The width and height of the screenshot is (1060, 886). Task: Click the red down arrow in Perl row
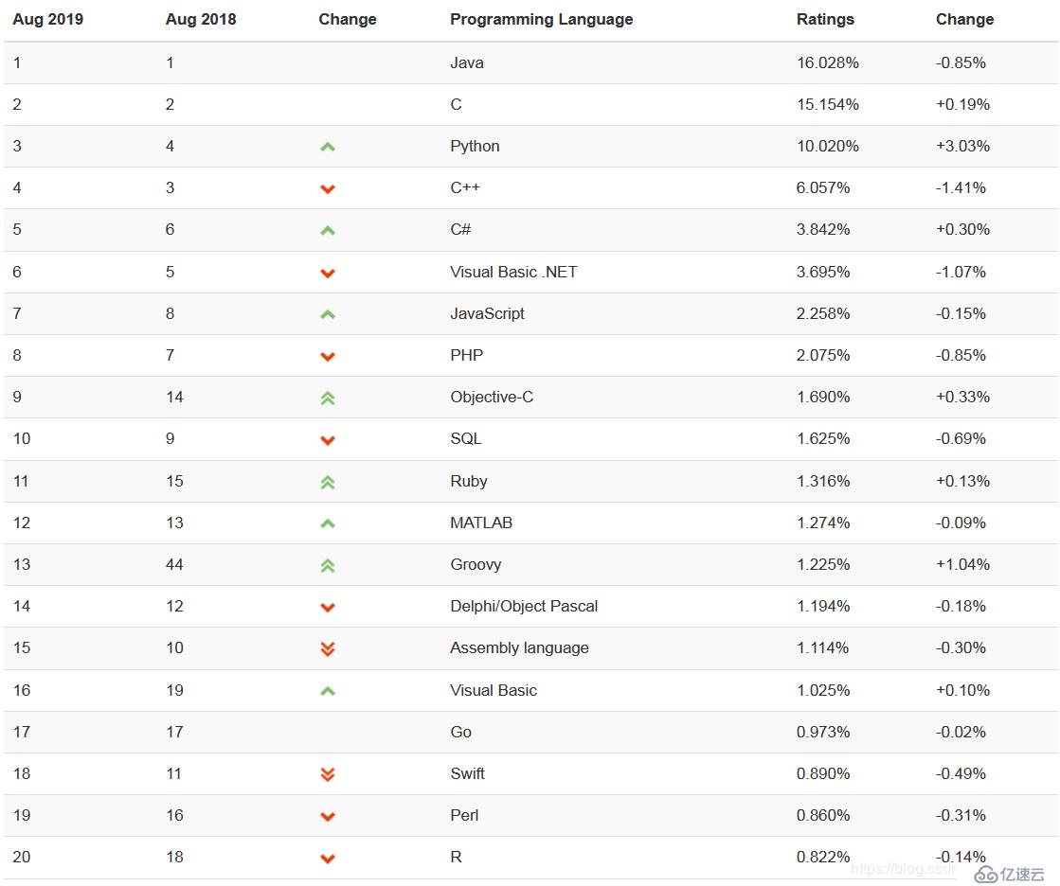tap(328, 817)
